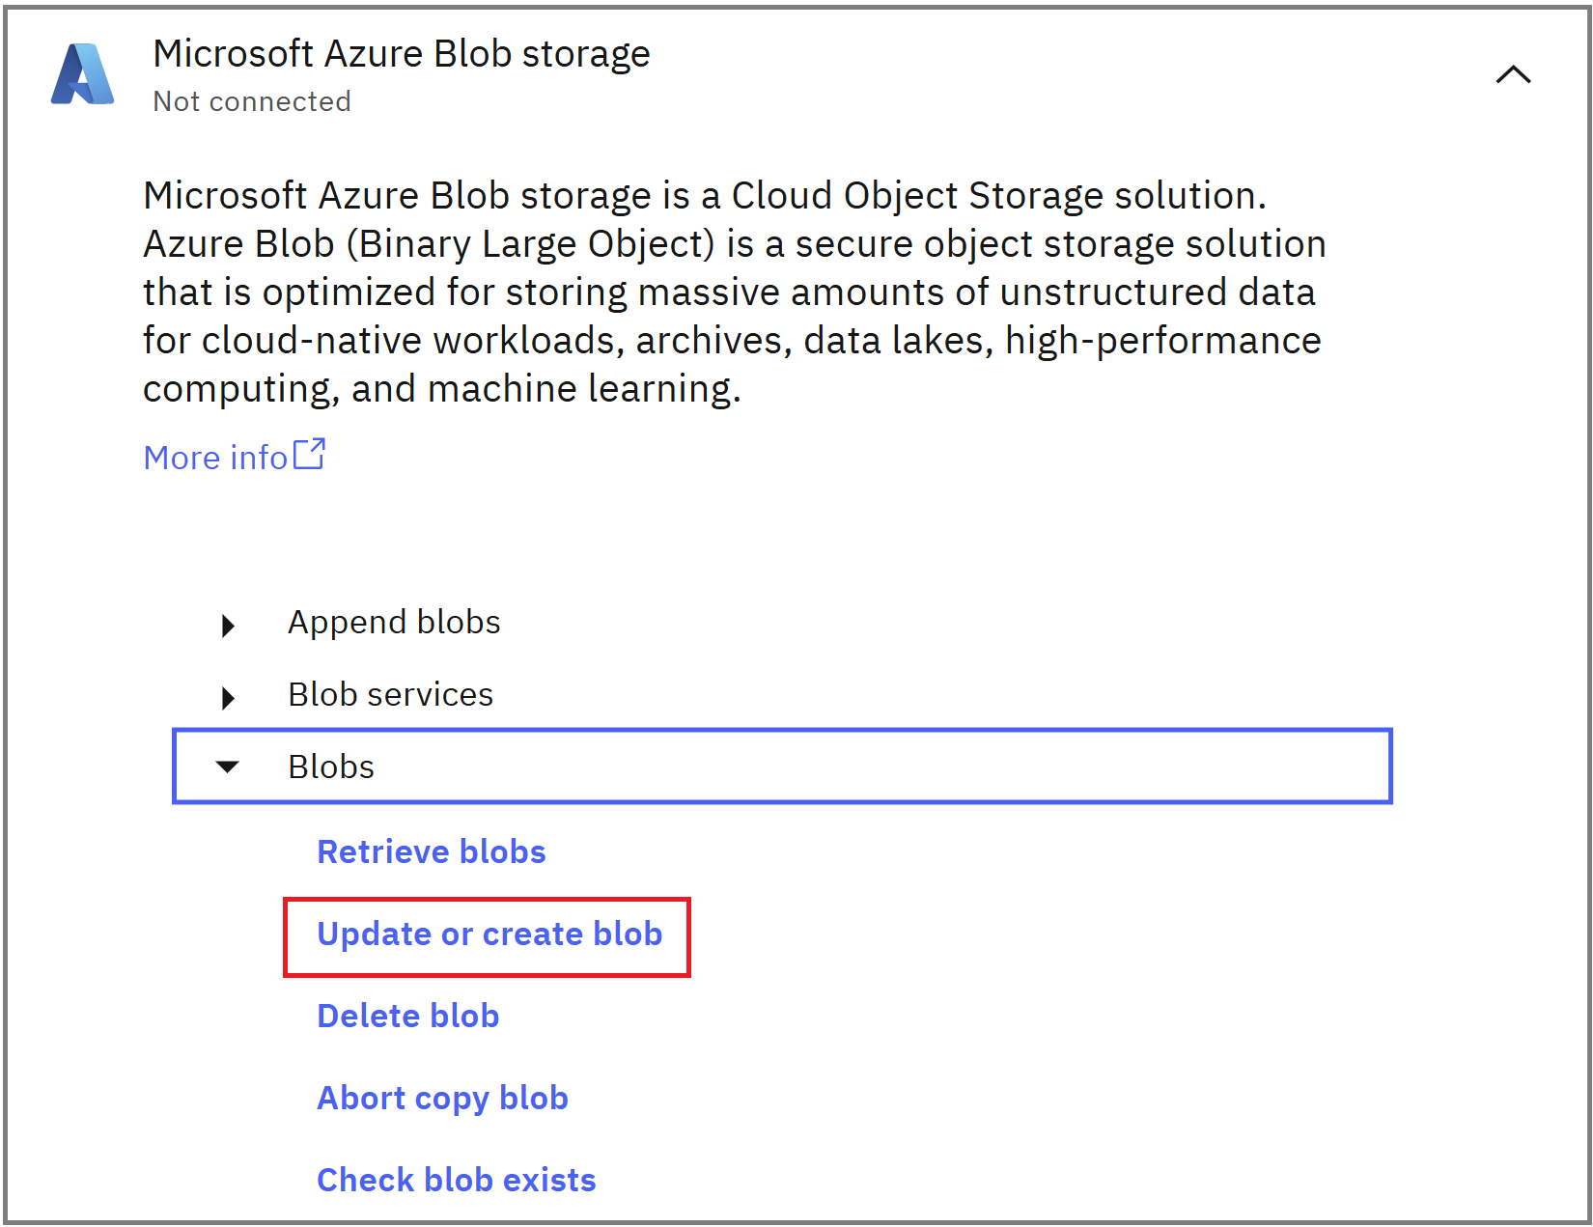The height and width of the screenshot is (1227, 1593).
Task: Open the More info link
Action: (x=215, y=458)
